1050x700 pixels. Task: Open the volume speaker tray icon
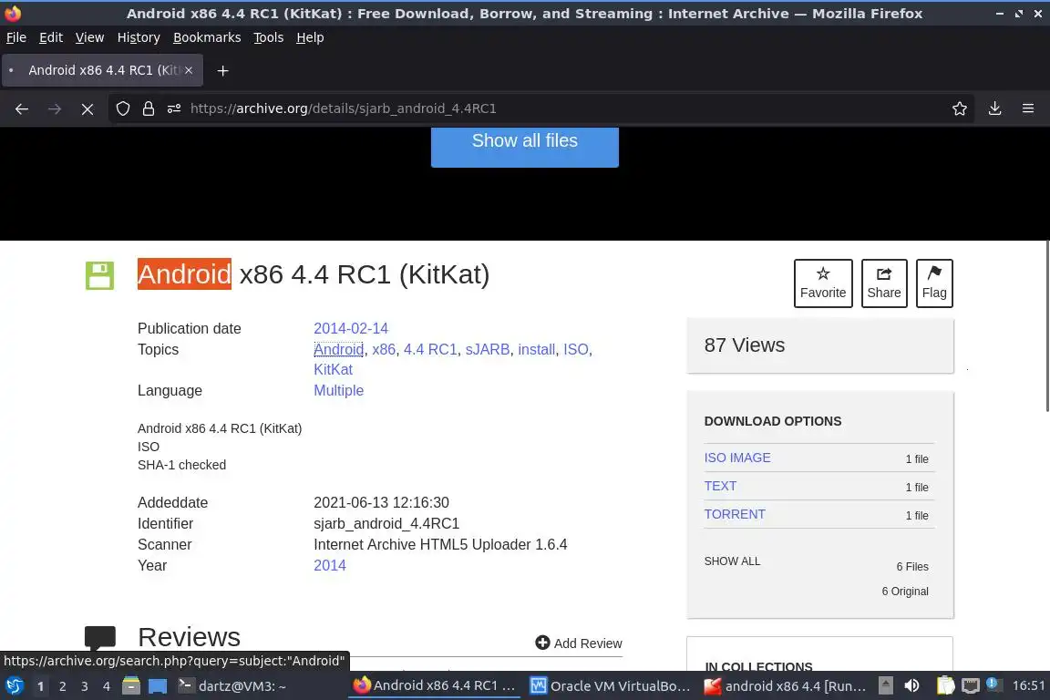point(912,685)
